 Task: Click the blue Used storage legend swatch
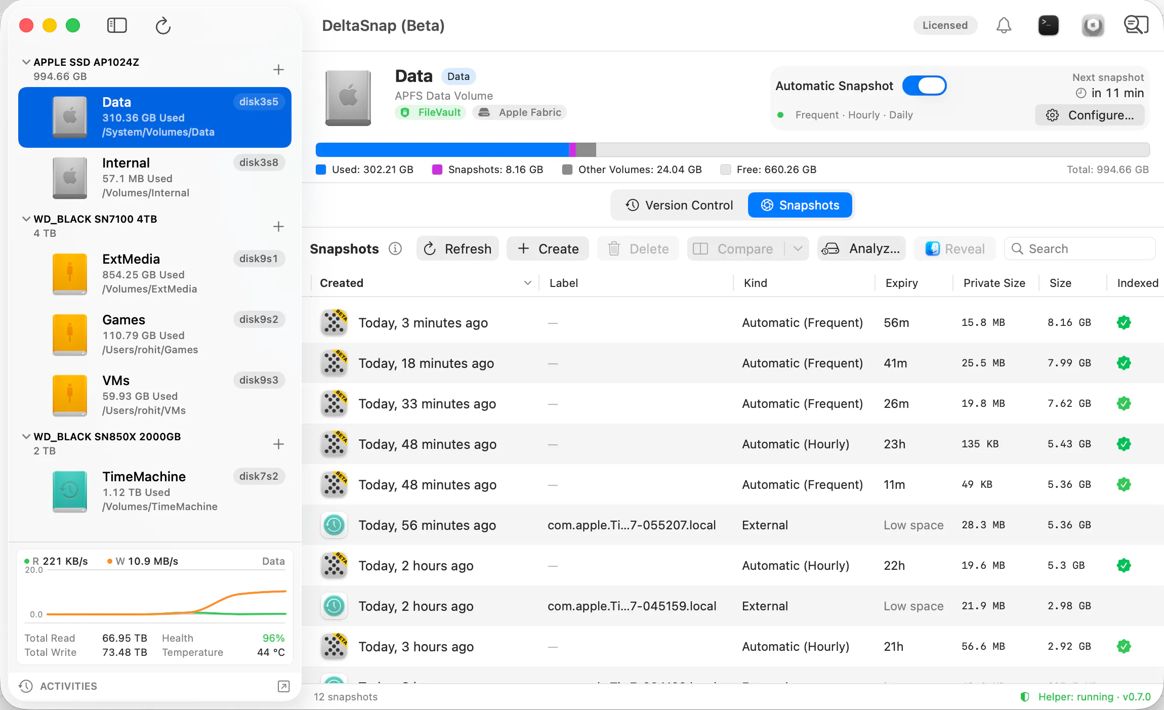tap(320, 170)
